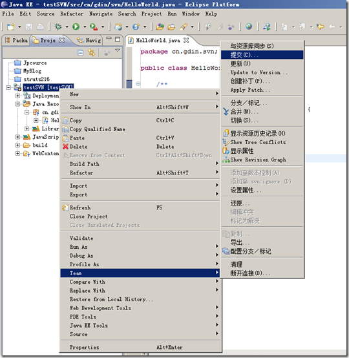Select 配置分支/标记 configure branches option
This screenshot has width=349, height=358.
pos(262,251)
